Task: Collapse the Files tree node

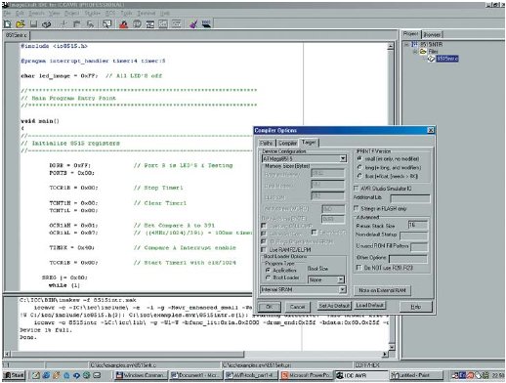Action: [x=415, y=52]
